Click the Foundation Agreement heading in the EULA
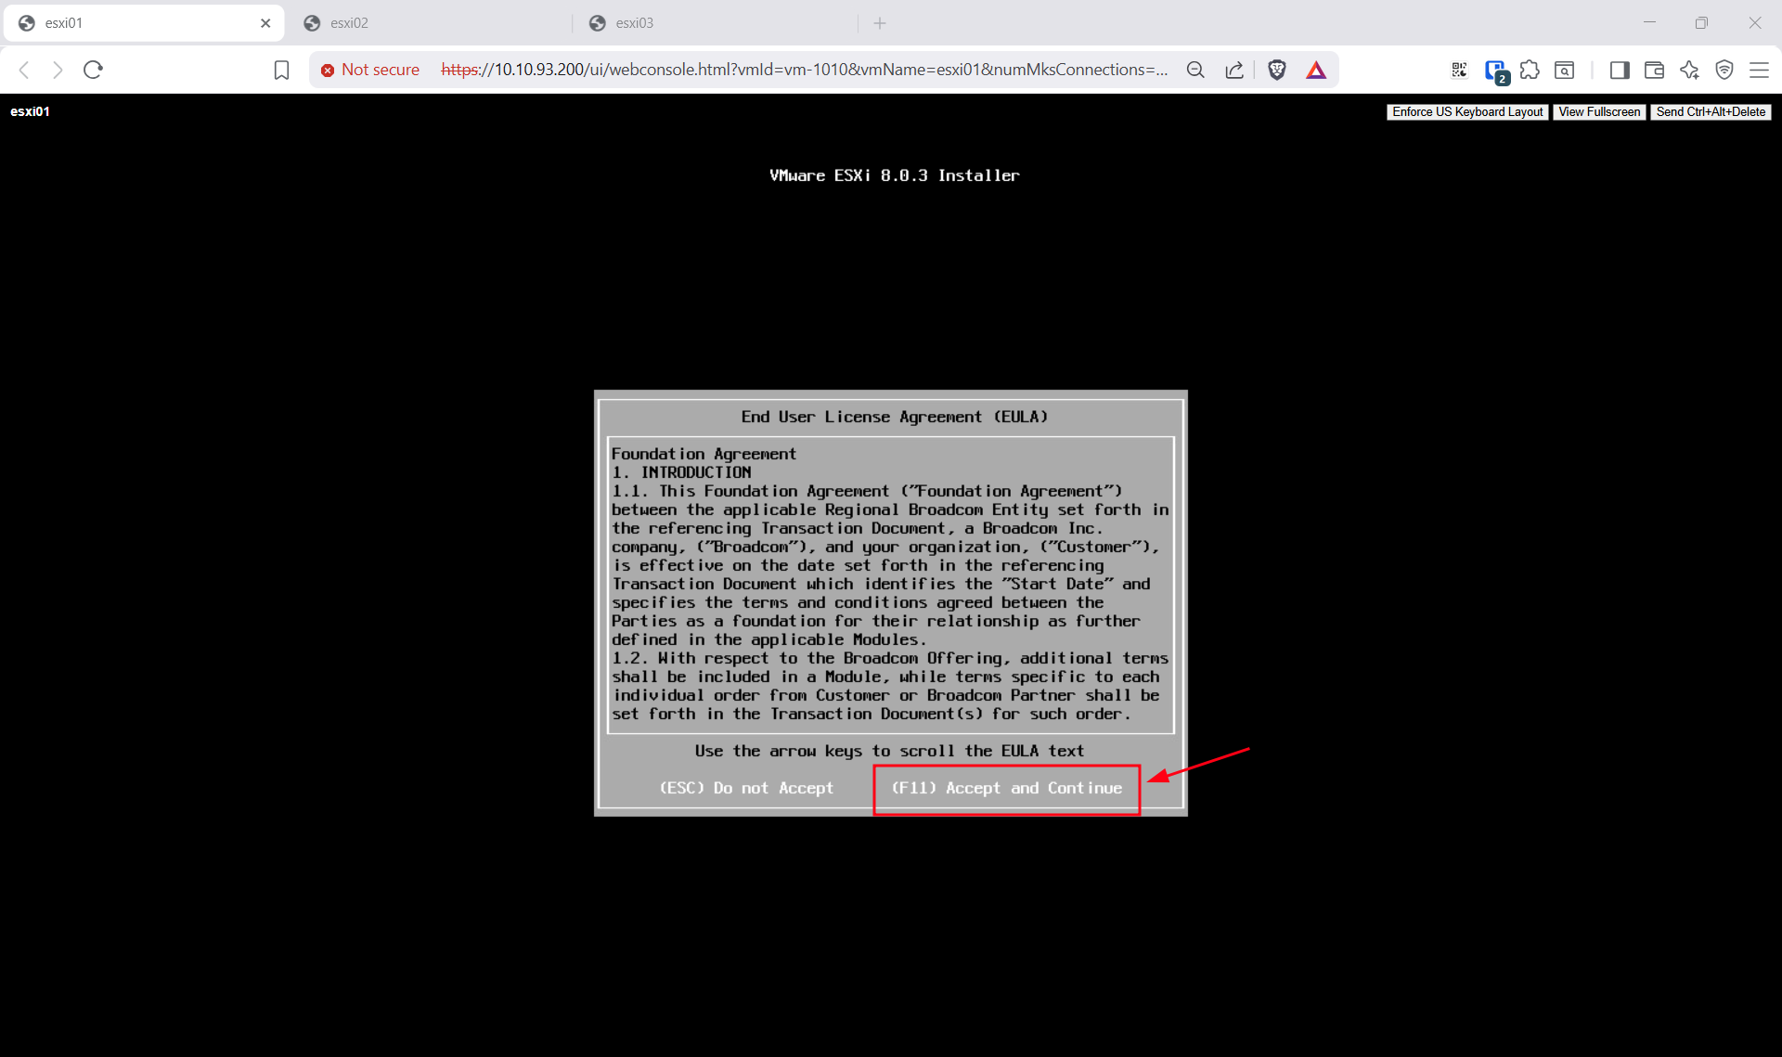1782x1057 pixels. (x=704, y=454)
